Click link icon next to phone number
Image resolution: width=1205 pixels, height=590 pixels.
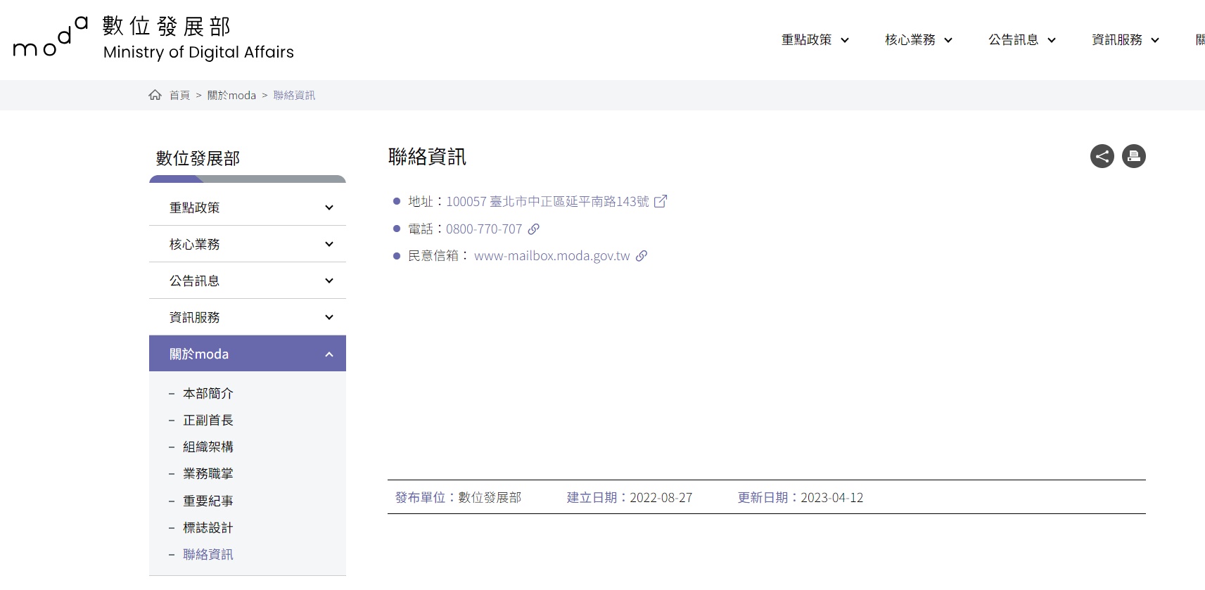(x=534, y=229)
